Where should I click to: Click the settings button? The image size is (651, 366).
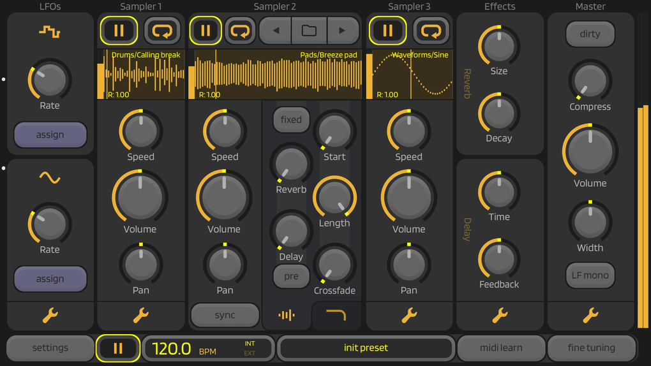(x=50, y=348)
